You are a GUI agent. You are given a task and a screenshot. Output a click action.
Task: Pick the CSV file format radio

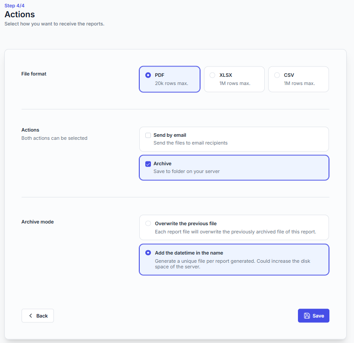tap(277, 75)
